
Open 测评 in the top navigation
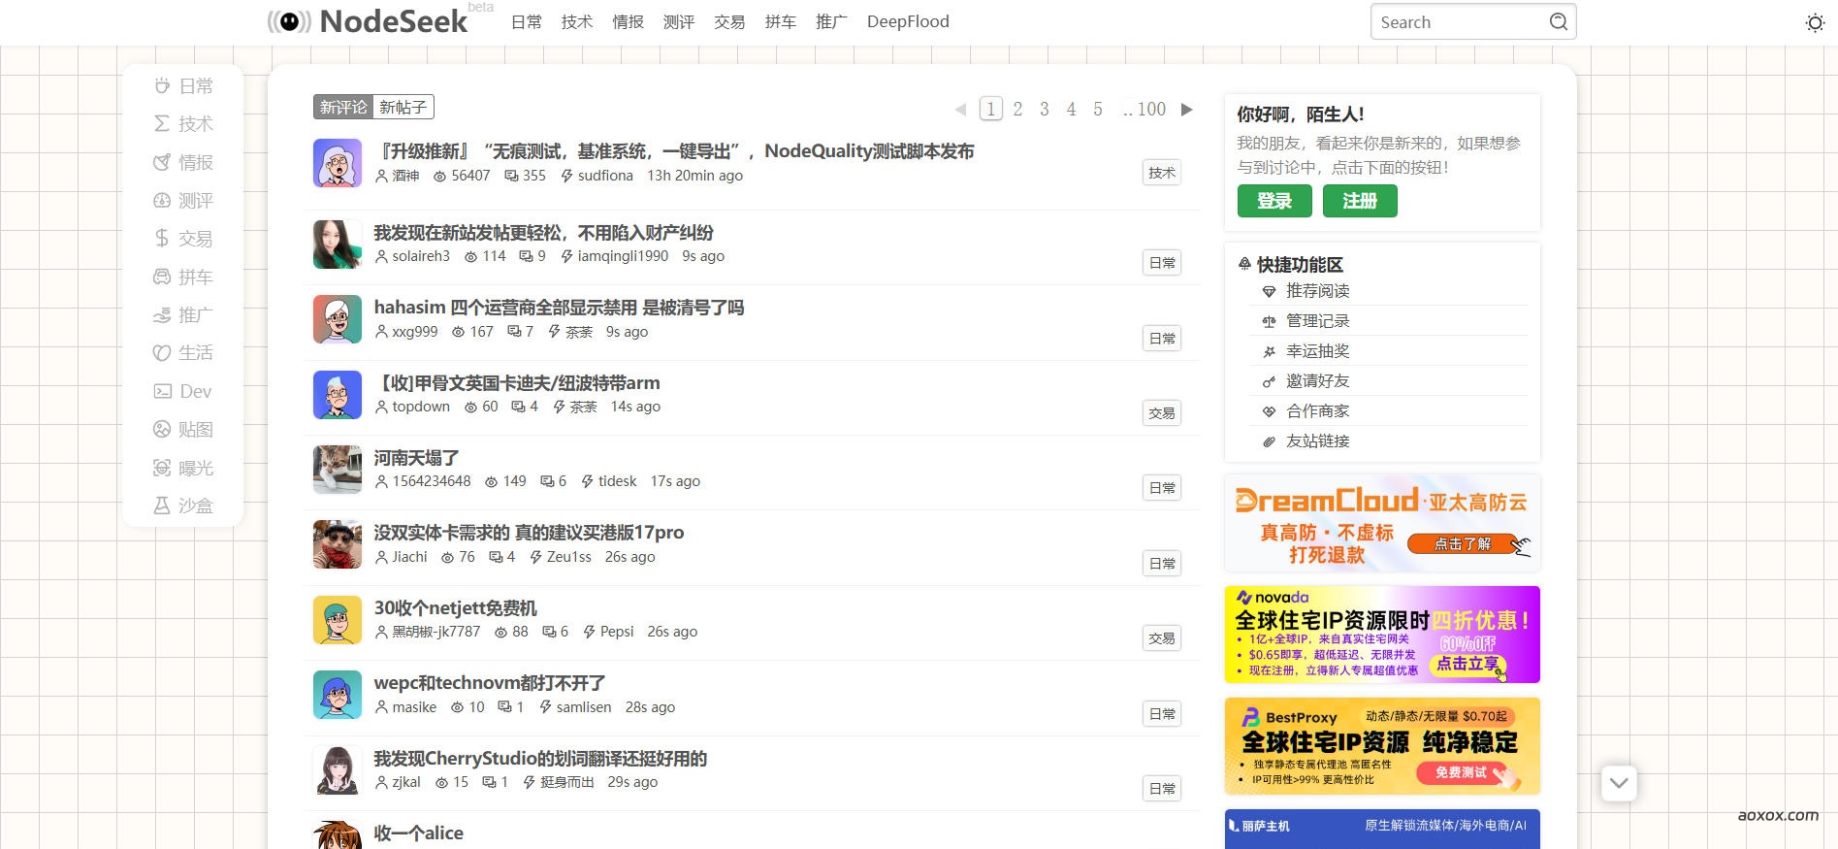point(678,21)
